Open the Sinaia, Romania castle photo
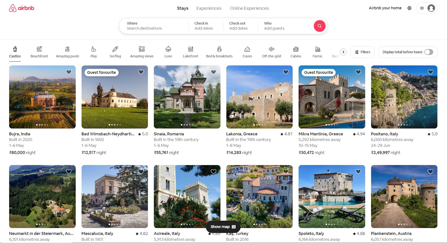This screenshot has height=243, width=447. 187,97
